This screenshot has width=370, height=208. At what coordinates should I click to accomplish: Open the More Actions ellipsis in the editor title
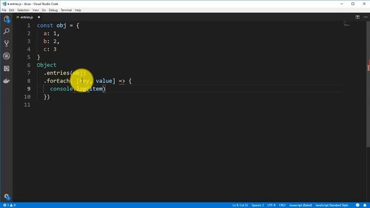click(365, 17)
